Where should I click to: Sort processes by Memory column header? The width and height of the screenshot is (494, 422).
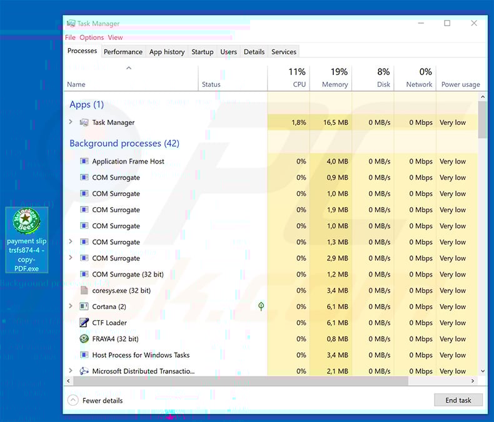click(331, 78)
